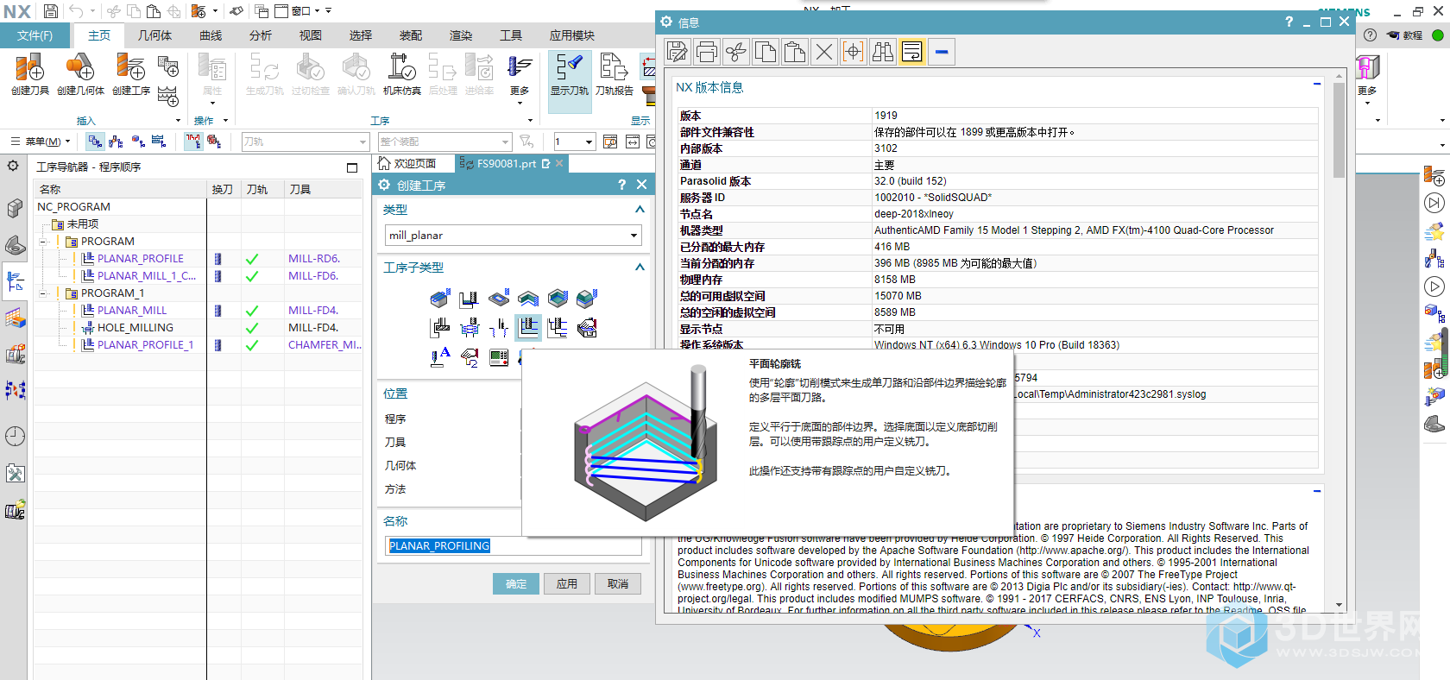The width and height of the screenshot is (1450, 680).
Task: Collapse the 工序子类型 section
Action: (x=640, y=268)
